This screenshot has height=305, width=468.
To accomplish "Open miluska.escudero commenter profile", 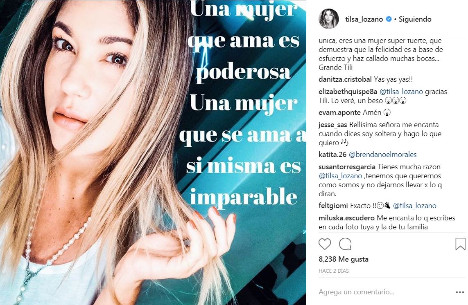I will pyautogui.click(x=346, y=218).
